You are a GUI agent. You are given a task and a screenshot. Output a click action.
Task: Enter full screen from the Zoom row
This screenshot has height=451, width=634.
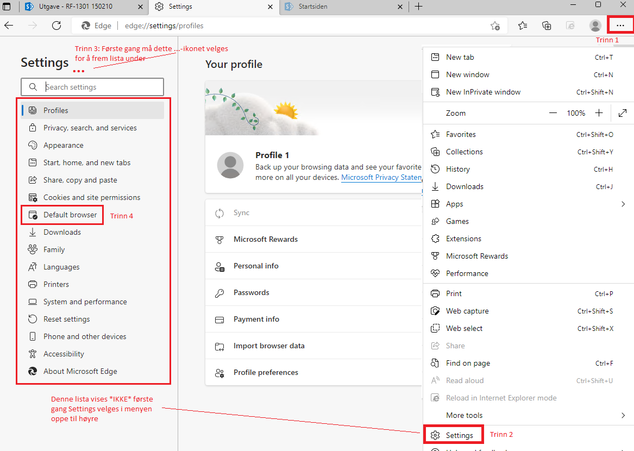coord(623,113)
